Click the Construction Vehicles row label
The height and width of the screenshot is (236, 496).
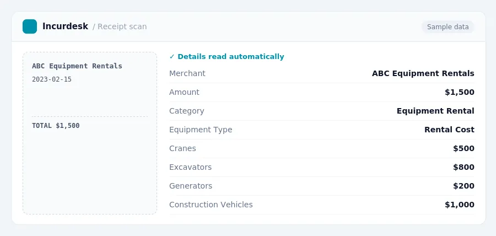[x=211, y=205]
